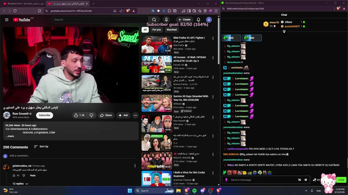
Task: Open options for the @fakhreddine_mk comment
Action: pyautogui.click(x=135, y=166)
